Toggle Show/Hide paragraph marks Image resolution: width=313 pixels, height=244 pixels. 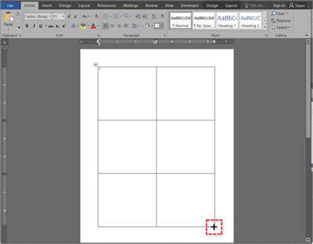pyautogui.click(x=162, y=16)
